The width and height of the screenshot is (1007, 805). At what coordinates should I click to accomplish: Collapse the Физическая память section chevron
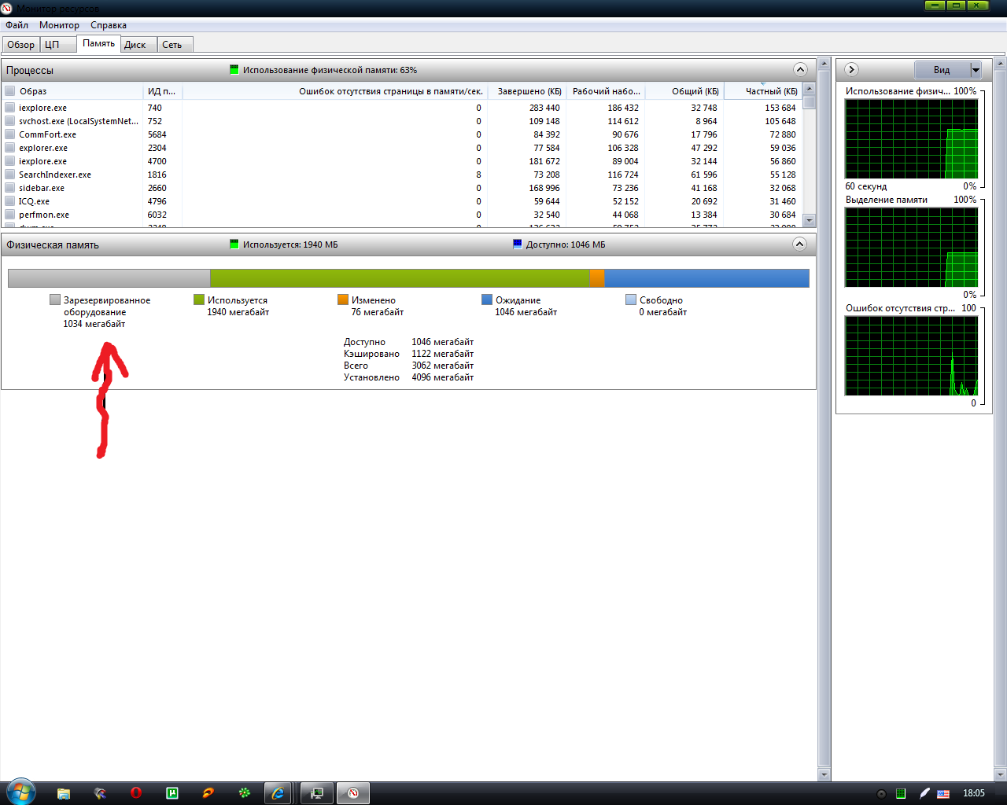click(x=800, y=244)
